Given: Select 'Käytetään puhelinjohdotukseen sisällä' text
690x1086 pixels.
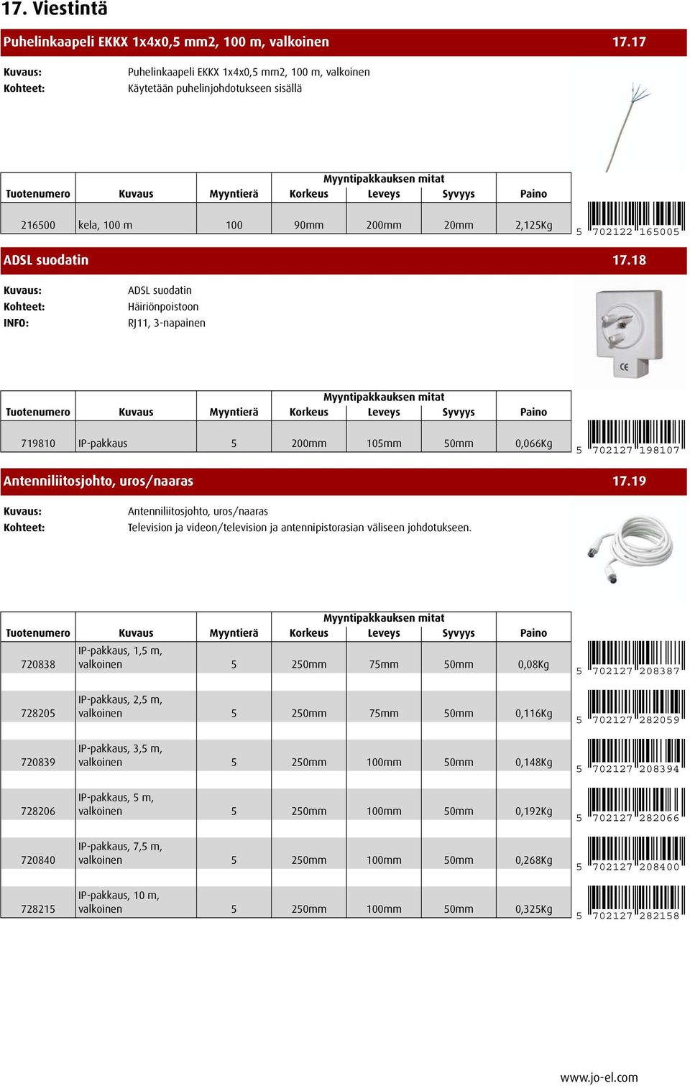Looking at the screenshot, I should (215, 88).
